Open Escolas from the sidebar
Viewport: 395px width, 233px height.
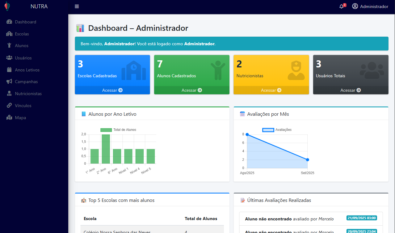click(22, 34)
